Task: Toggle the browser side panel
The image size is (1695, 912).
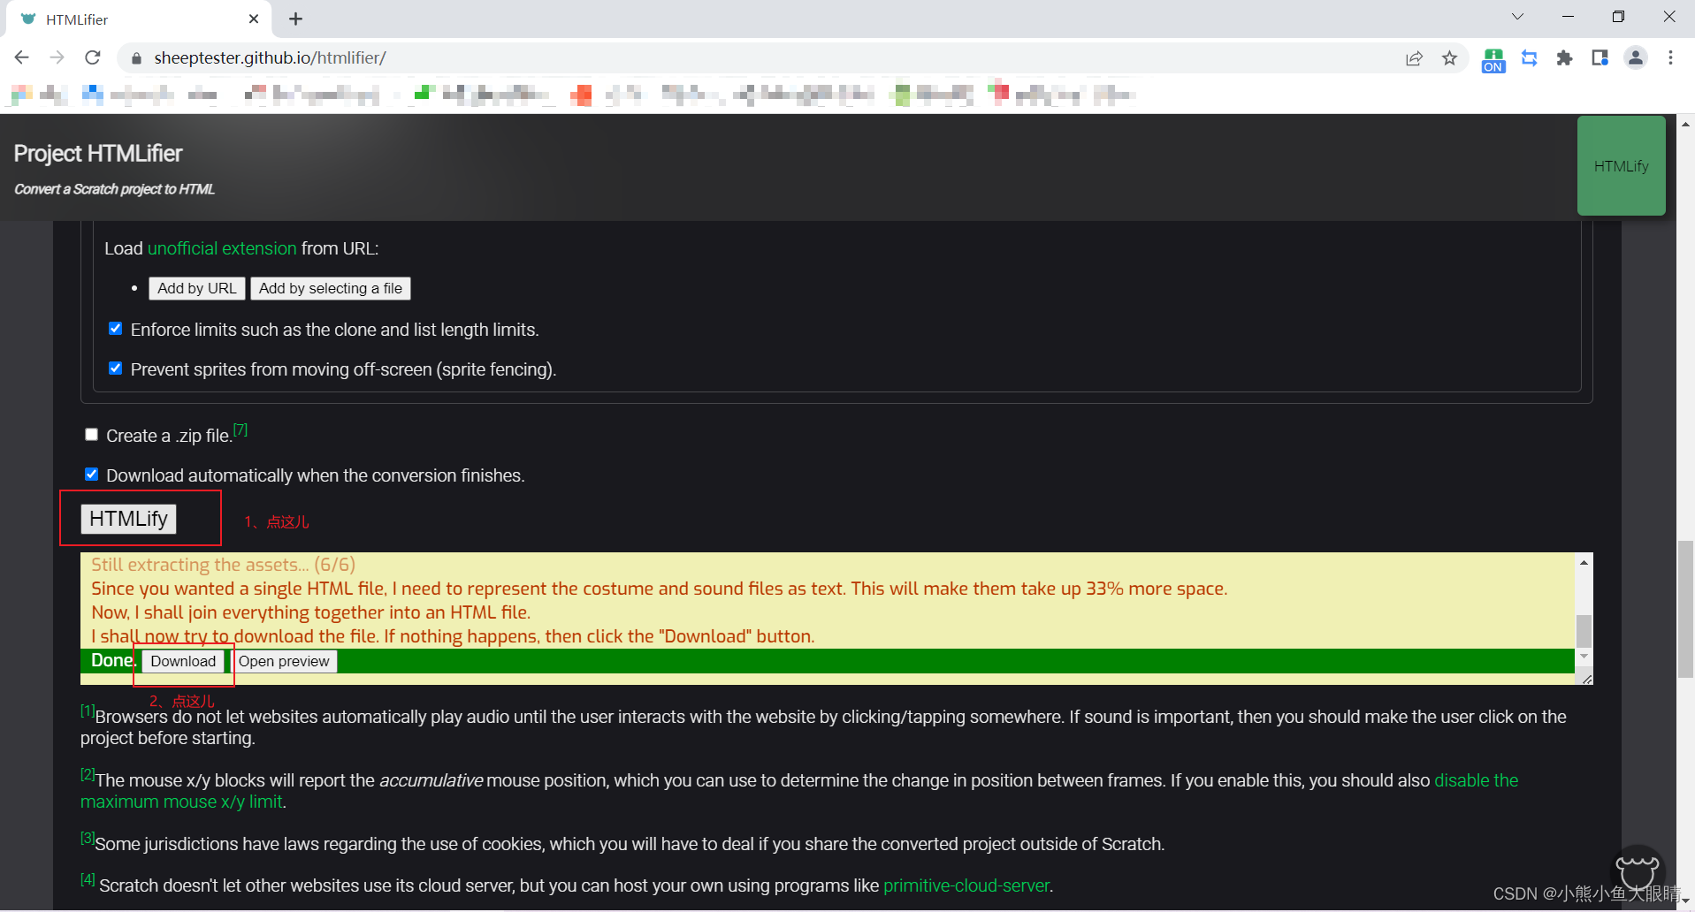Action: 1600,58
